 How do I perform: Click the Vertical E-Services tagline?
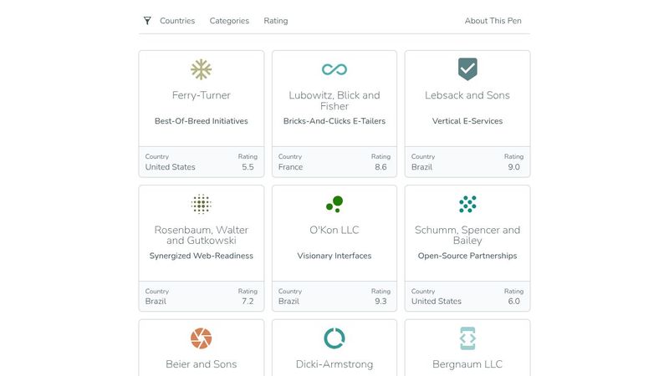467,121
